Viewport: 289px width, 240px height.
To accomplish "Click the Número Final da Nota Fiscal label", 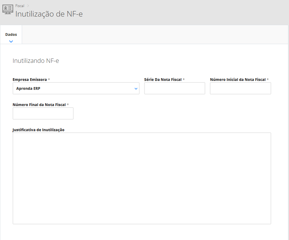I will [x=39, y=105].
